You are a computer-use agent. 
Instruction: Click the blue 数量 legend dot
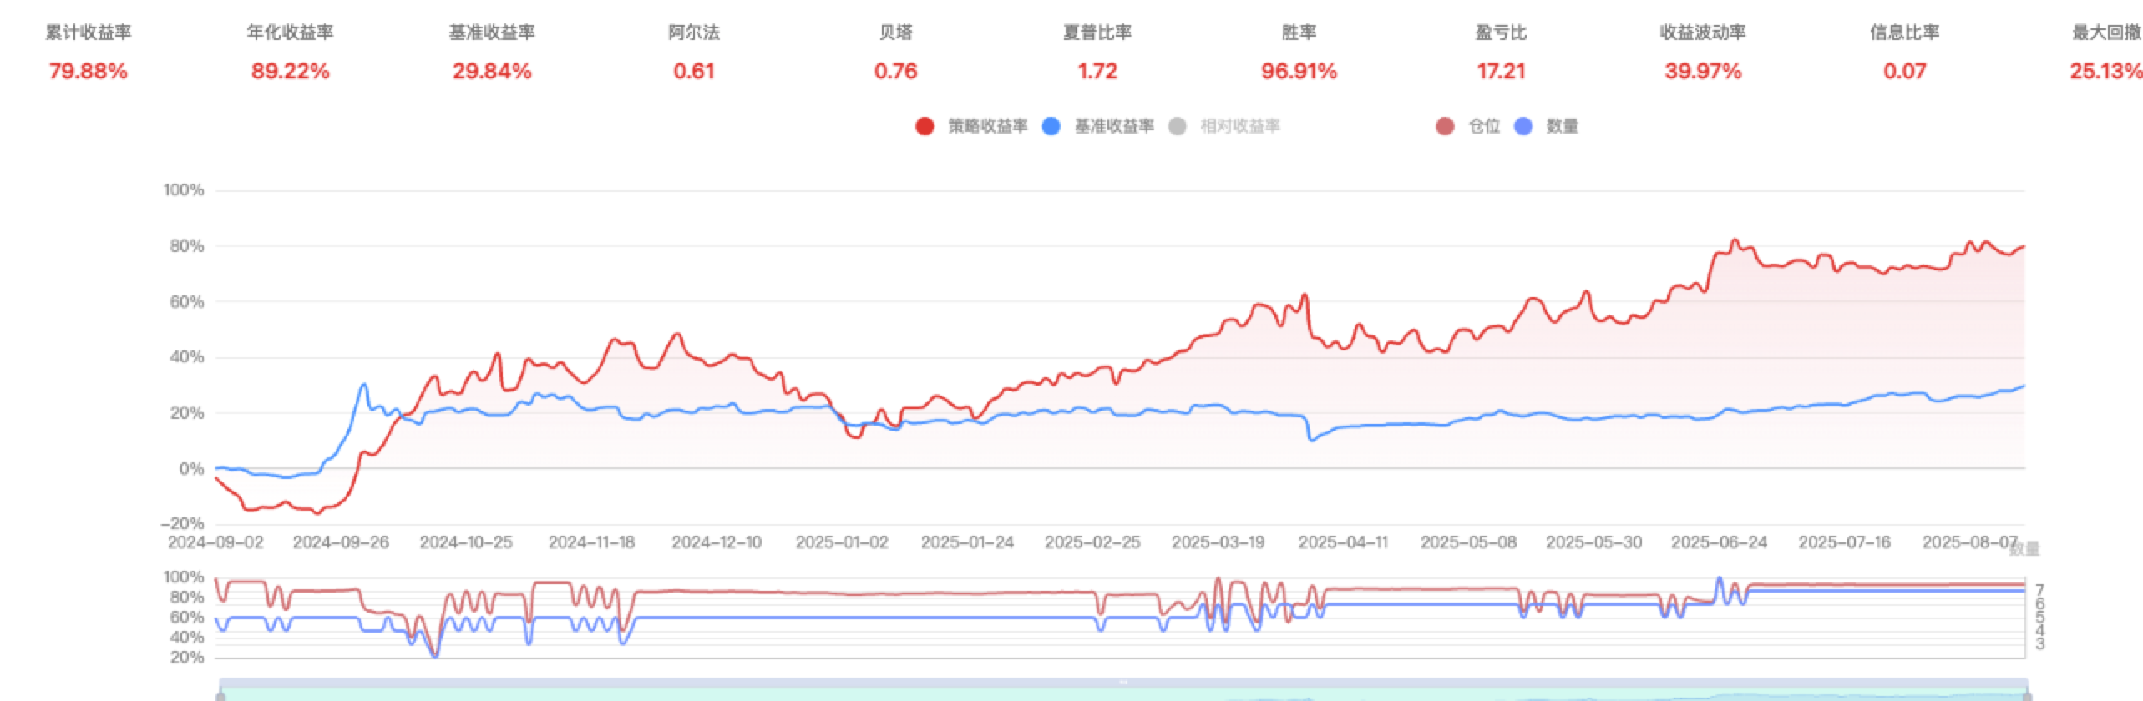coord(1523,126)
